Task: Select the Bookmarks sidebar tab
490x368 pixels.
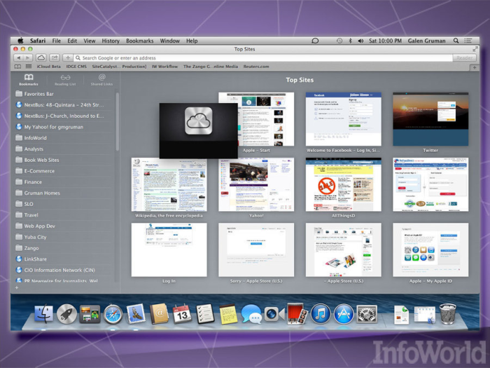Action: coord(29,80)
